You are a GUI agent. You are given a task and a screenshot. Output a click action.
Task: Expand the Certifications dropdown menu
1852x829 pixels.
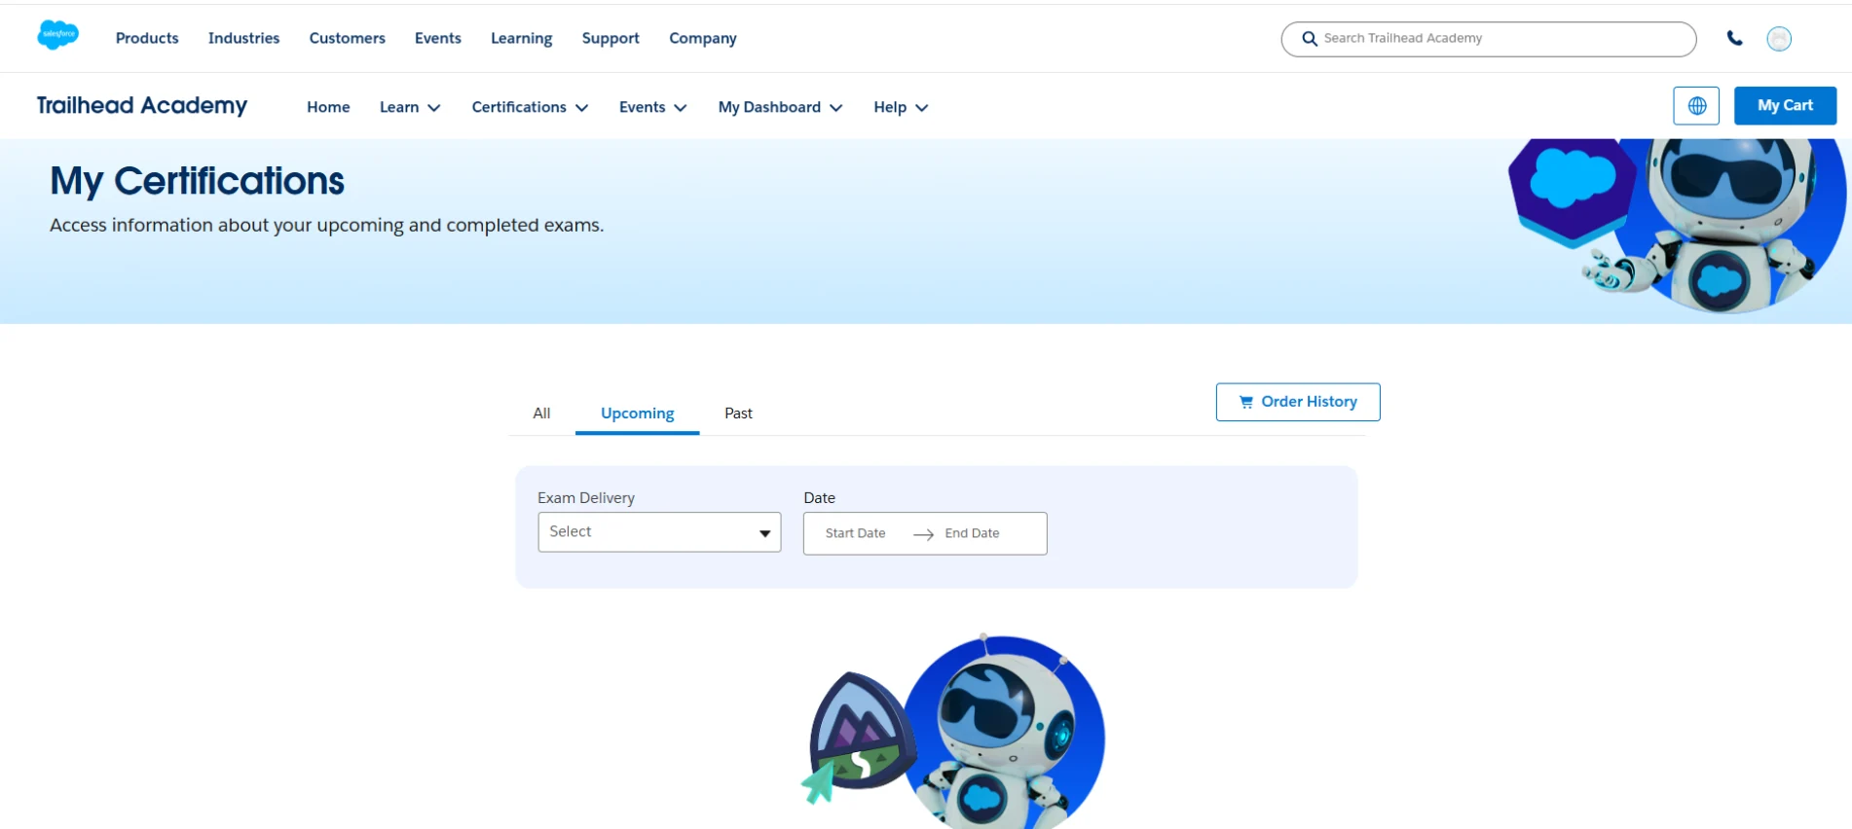point(530,107)
